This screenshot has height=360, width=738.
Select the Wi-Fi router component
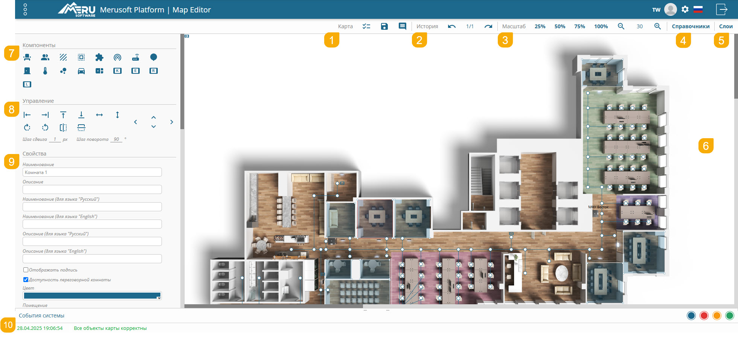click(136, 57)
